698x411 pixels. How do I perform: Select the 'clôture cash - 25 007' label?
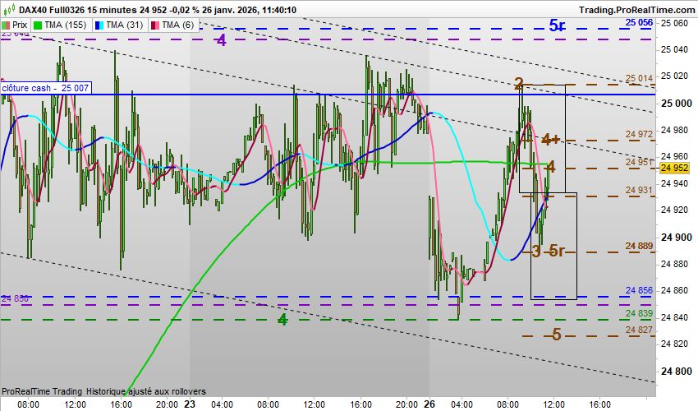tap(45, 88)
